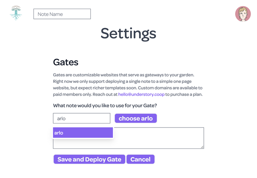This screenshot has width=257, height=178.
Task: Click the 'Right now we only support' line
Action: (x=122, y=81)
